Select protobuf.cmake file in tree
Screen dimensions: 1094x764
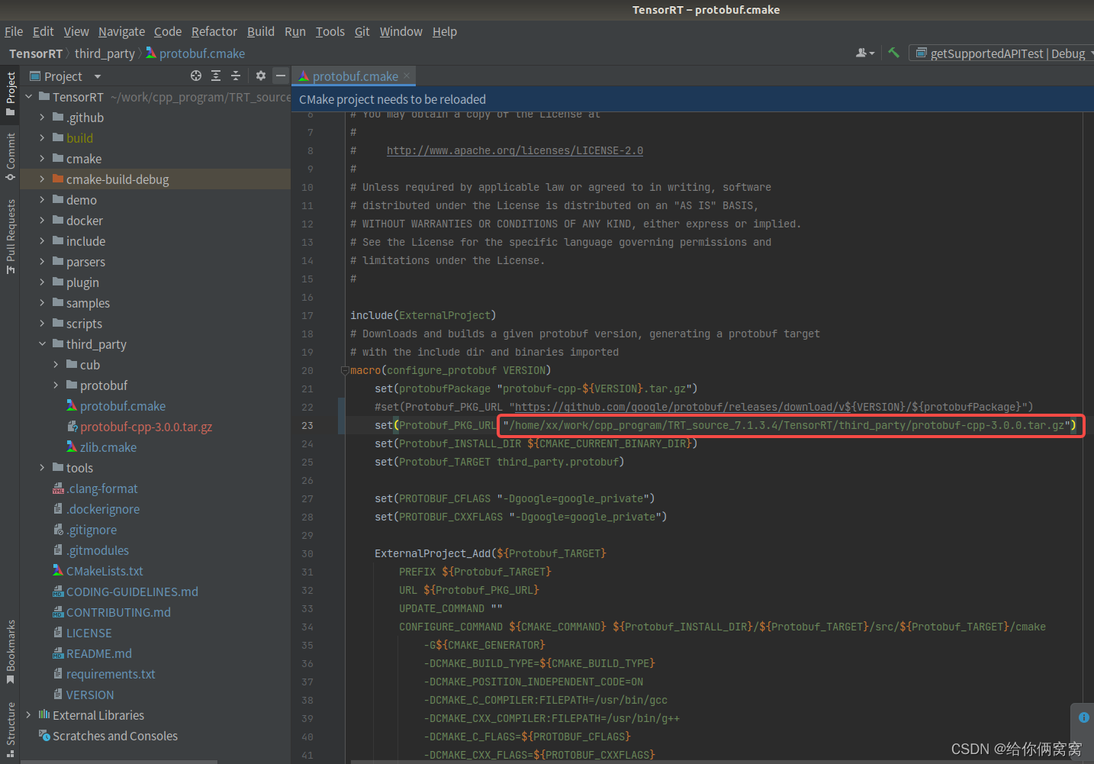(x=122, y=406)
